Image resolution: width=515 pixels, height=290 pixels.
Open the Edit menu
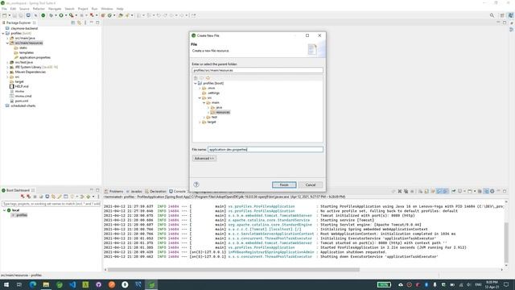[x=13, y=9]
